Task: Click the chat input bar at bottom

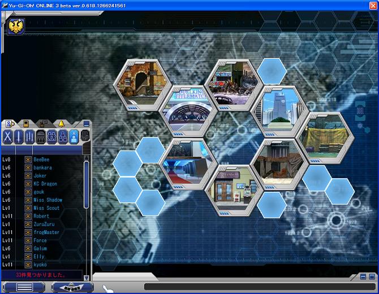Action: pos(260,287)
